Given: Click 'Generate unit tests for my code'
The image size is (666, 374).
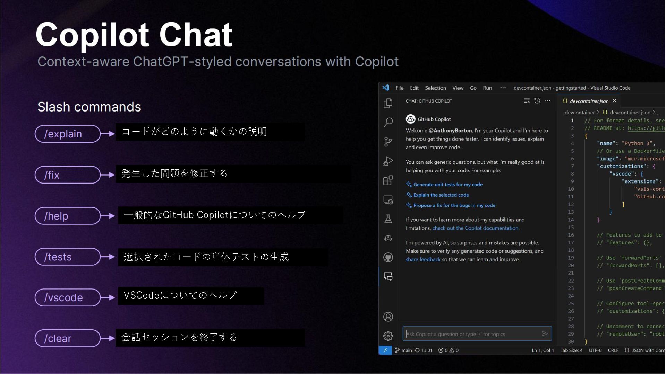Looking at the screenshot, I should click(x=447, y=185).
